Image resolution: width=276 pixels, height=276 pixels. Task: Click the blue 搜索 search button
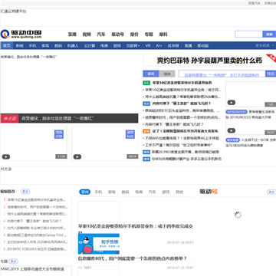269,34
